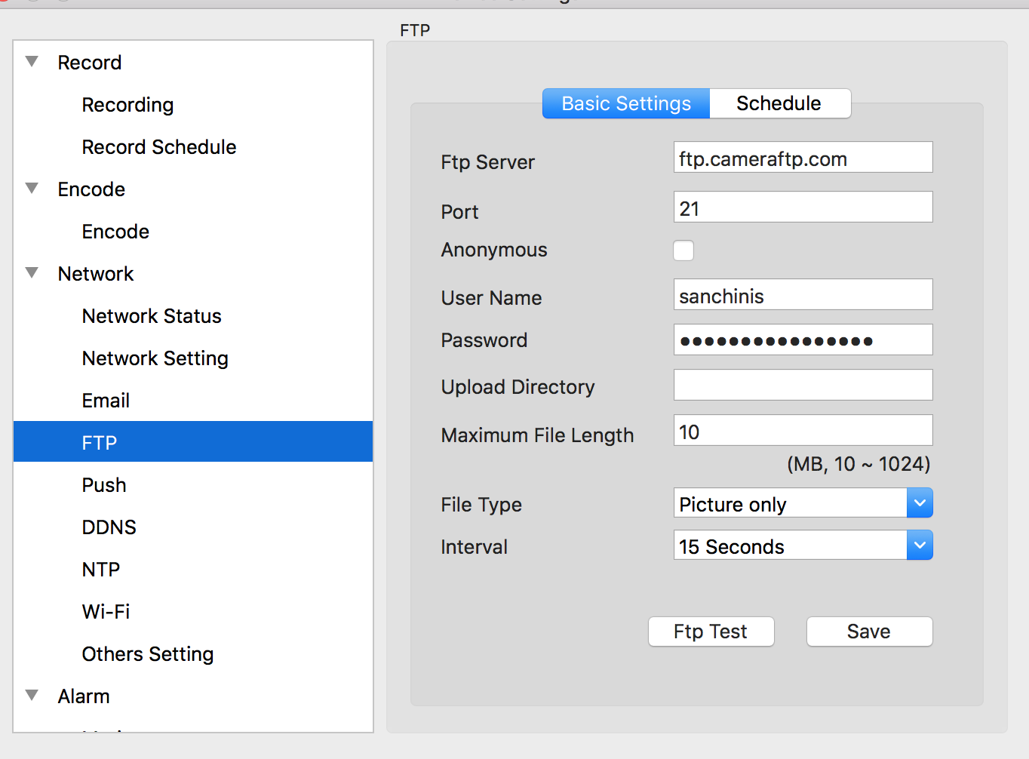Collapse the Alarm section triangle
Image resolution: width=1029 pixels, height=759 pixels.
coord(32,696)
